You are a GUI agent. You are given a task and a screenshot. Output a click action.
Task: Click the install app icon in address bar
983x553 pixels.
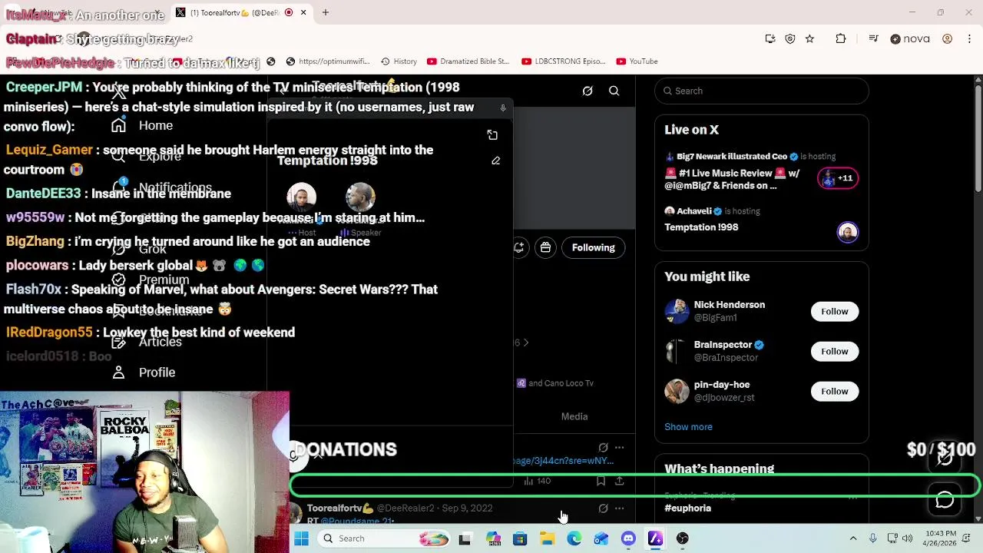770,39
